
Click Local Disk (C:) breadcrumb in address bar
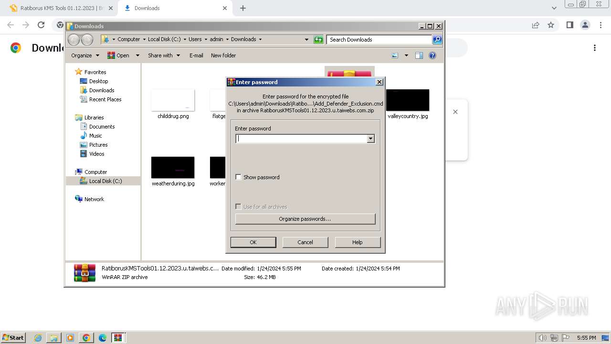coord(164,40)
